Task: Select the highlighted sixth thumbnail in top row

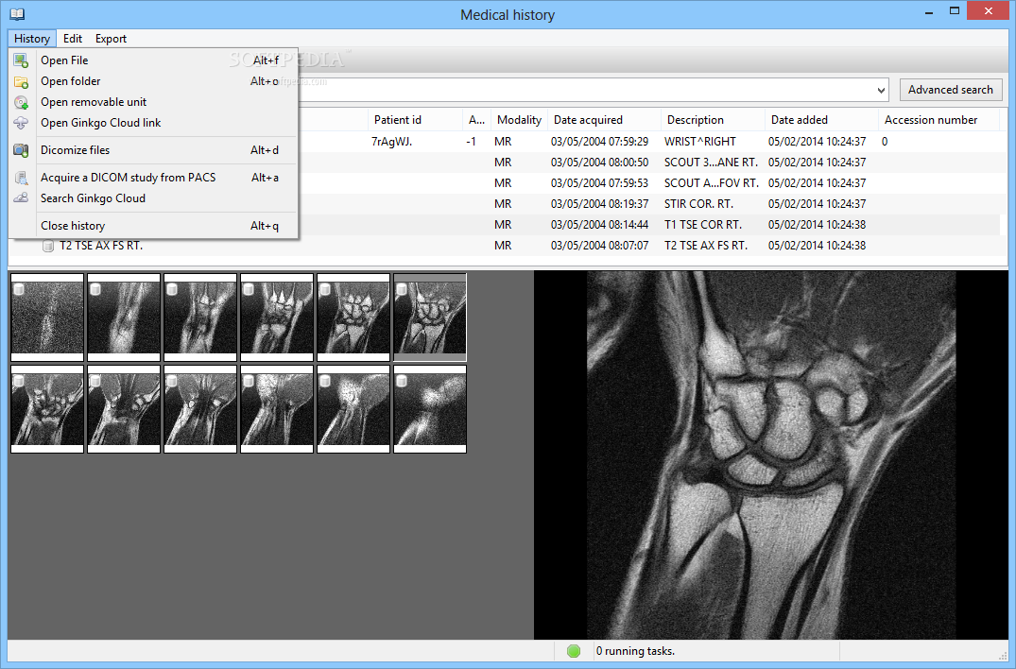Action: [430, 317]
